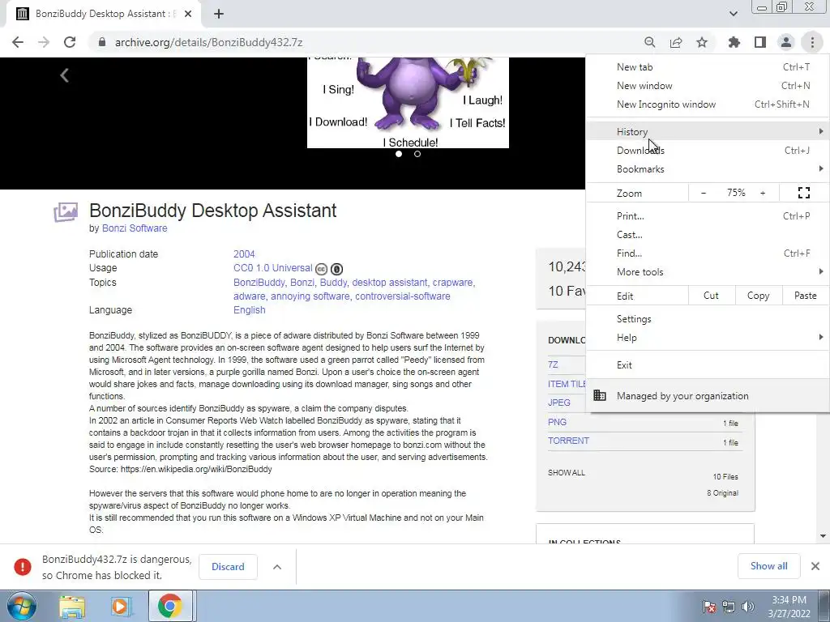Go back to the previous page
This screenshot has width=830, height=622.
click(18, 42)
